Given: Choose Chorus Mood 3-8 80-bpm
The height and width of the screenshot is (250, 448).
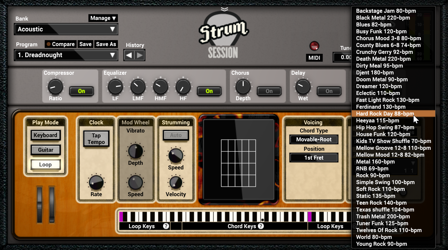Looking at the screenshot, I should click(393, 38).
